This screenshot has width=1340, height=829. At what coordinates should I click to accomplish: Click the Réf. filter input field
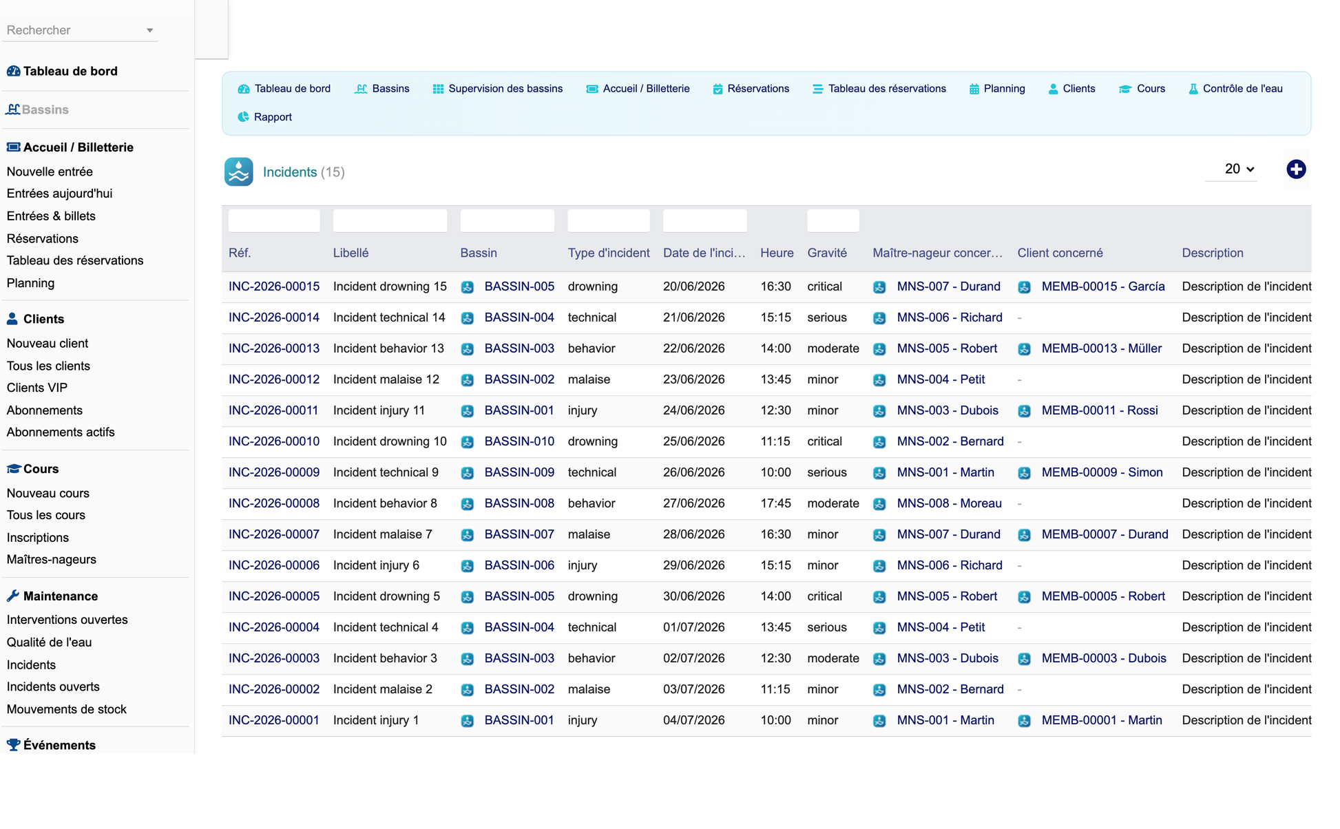point(274,220)
